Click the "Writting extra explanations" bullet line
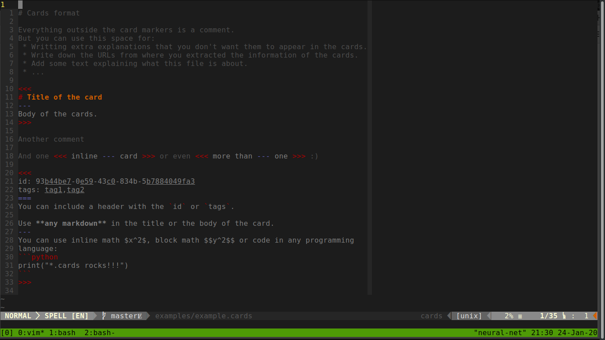 click(x=195, y=46)
